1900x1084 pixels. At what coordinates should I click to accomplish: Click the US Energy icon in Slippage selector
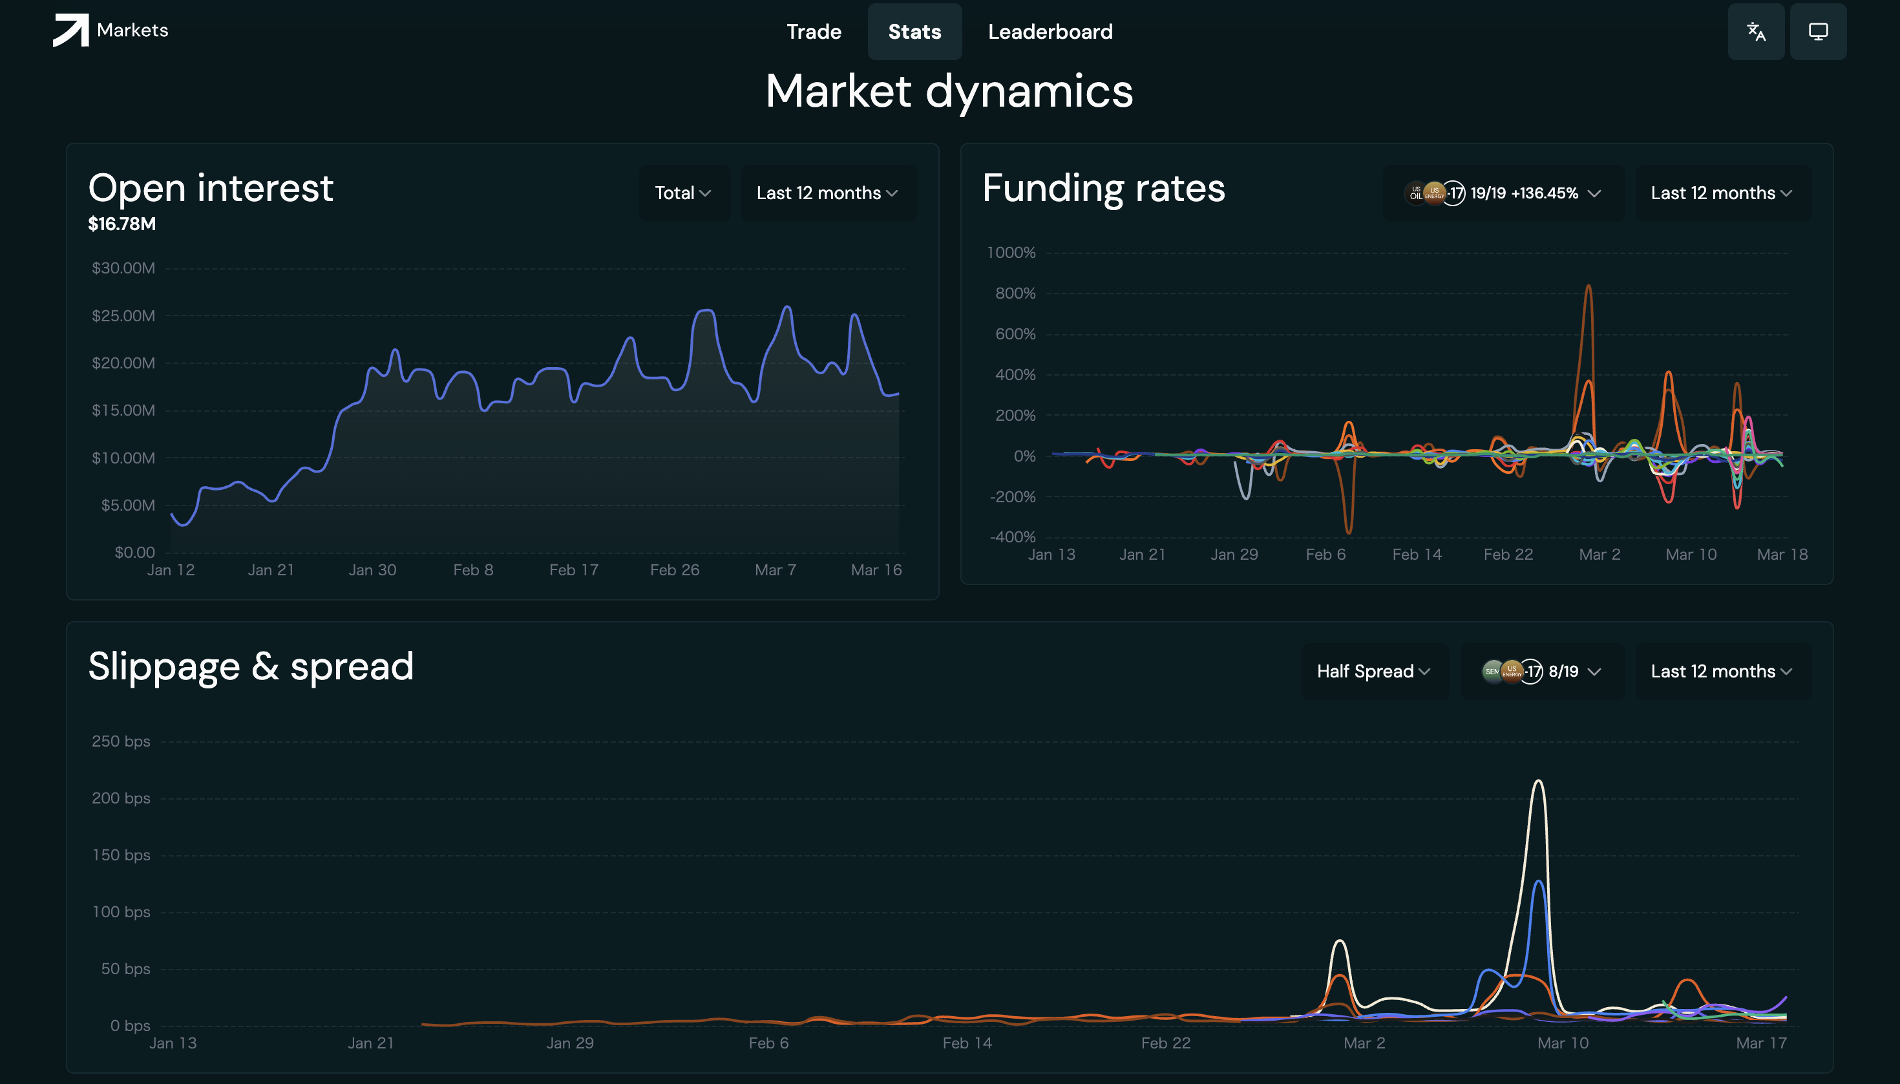(x=1512, y=672)
